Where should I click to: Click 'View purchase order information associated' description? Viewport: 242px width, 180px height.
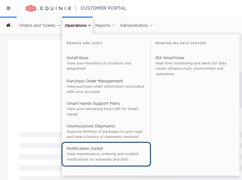[105, 89]
